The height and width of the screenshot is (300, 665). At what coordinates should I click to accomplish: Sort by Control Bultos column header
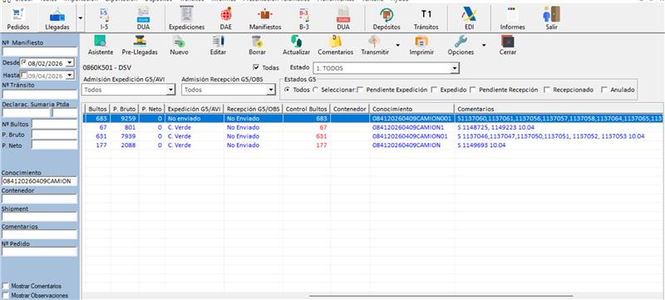(x=306, y=109)
